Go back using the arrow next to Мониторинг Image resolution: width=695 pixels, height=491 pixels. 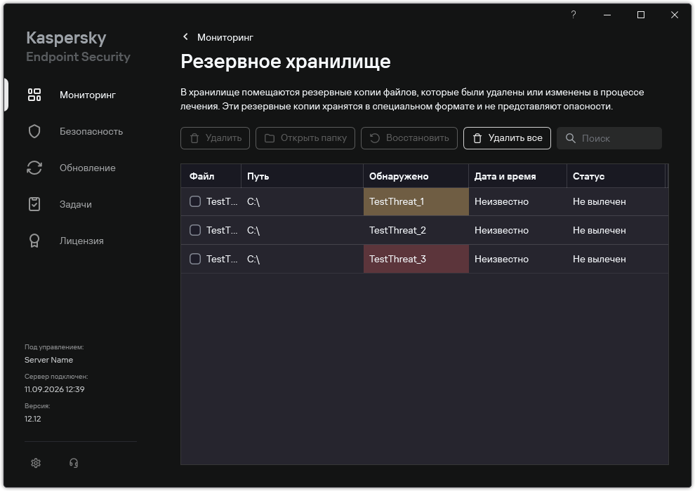pyautogui.click(x=186, y=36)
